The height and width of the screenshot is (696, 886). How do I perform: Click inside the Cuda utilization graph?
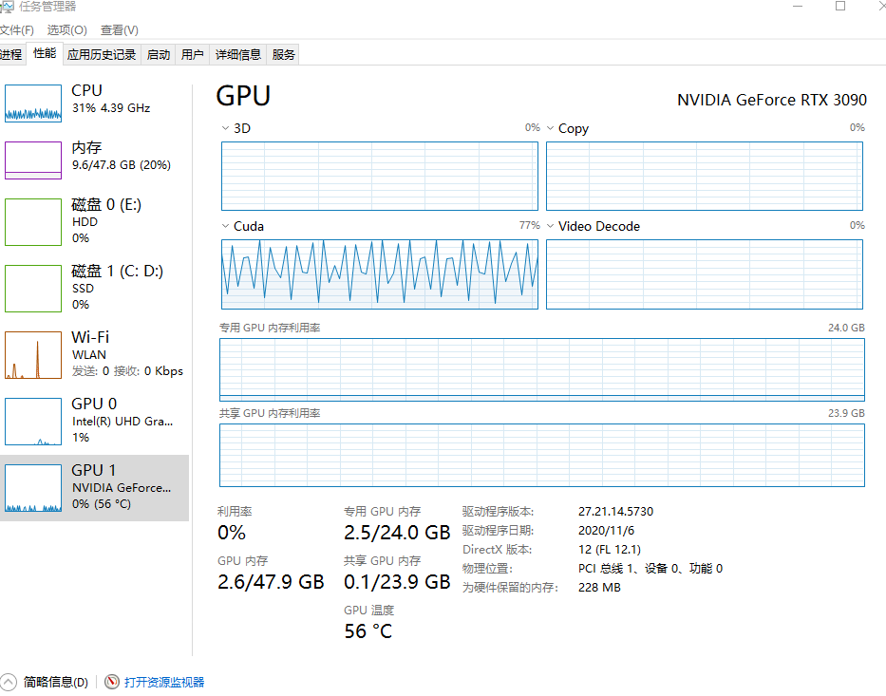tap(378, 274)
